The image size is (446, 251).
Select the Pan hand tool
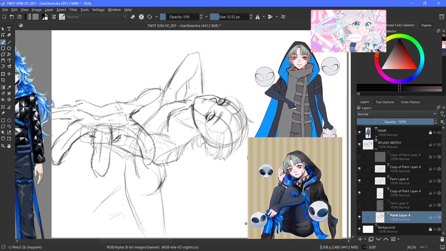pos(9,146)
